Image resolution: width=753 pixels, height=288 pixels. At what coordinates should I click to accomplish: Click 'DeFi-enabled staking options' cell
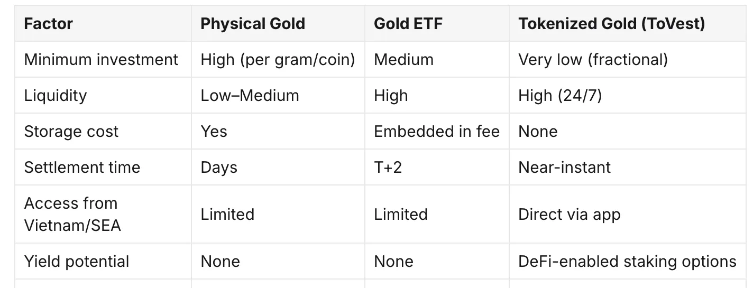tap(628, 262)
